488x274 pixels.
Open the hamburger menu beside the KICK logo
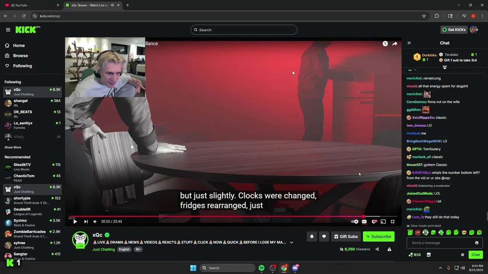8,30
